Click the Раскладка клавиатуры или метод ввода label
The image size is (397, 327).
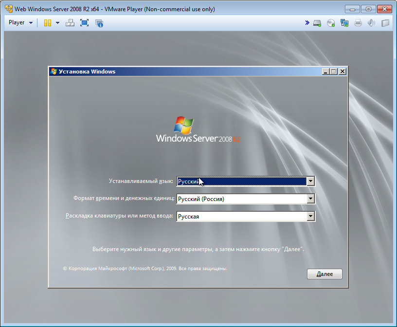(119, 216)
